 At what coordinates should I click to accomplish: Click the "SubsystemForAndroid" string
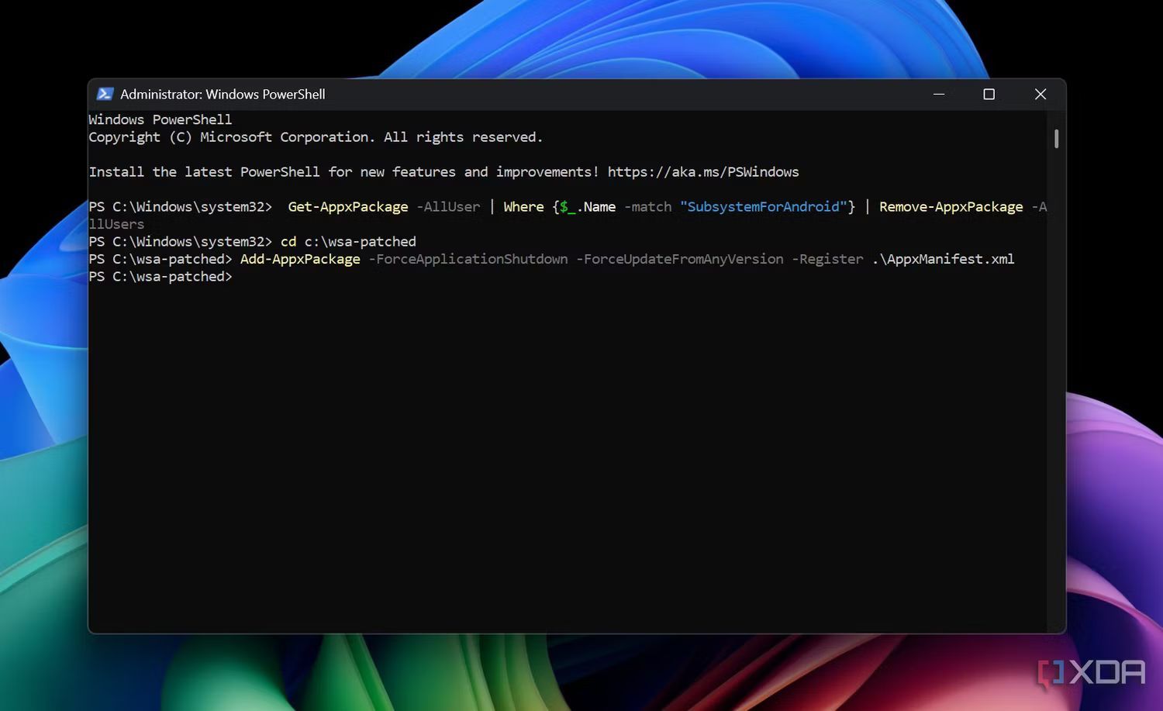pyautogui.click(x=763, y=207)
